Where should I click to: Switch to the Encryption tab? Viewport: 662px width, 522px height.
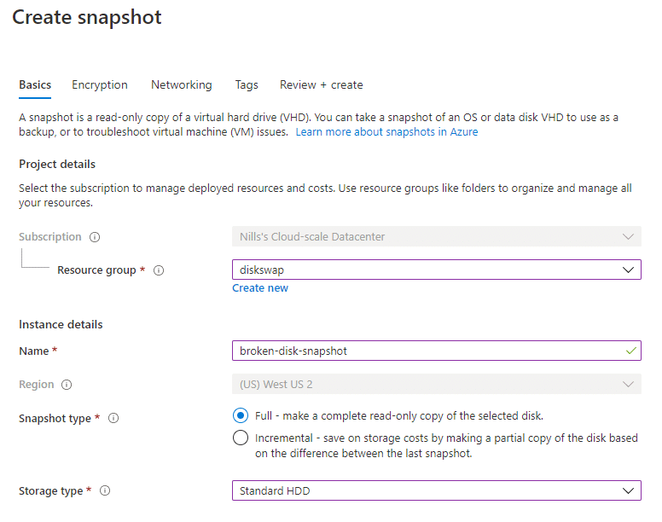(x=100, y=85)
